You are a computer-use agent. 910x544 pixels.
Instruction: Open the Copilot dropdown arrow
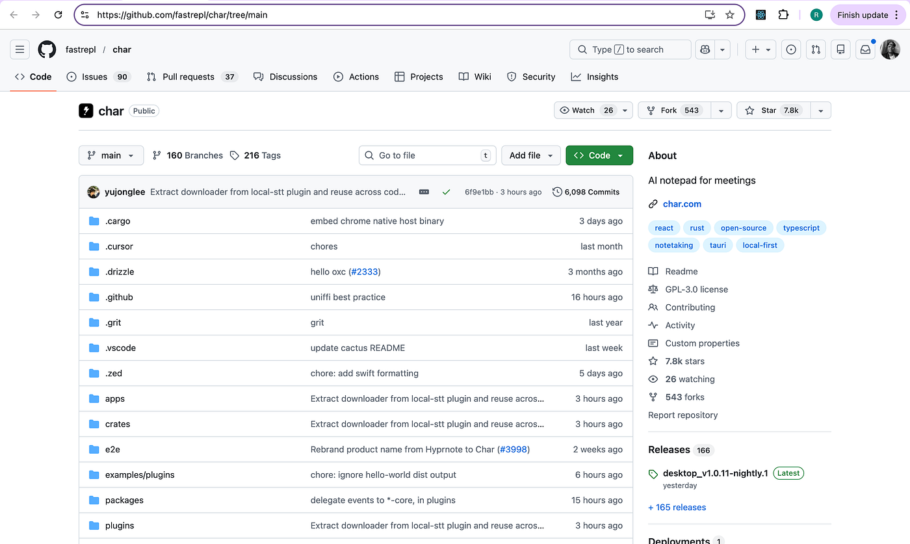(722, 49)
